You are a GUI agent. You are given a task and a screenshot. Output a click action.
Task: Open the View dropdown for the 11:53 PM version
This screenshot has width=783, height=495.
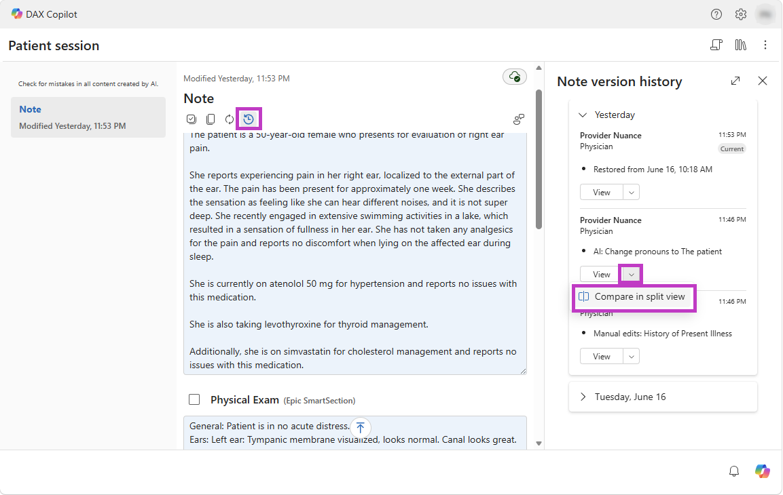tap(631, 193)
